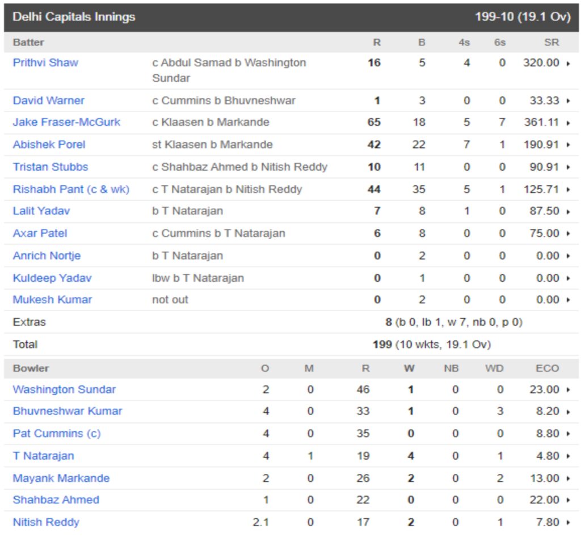The width and height of the screenshot is (581, 538).
Task: Open Anrich Nortje player link
Action: [x=47, y=256]
